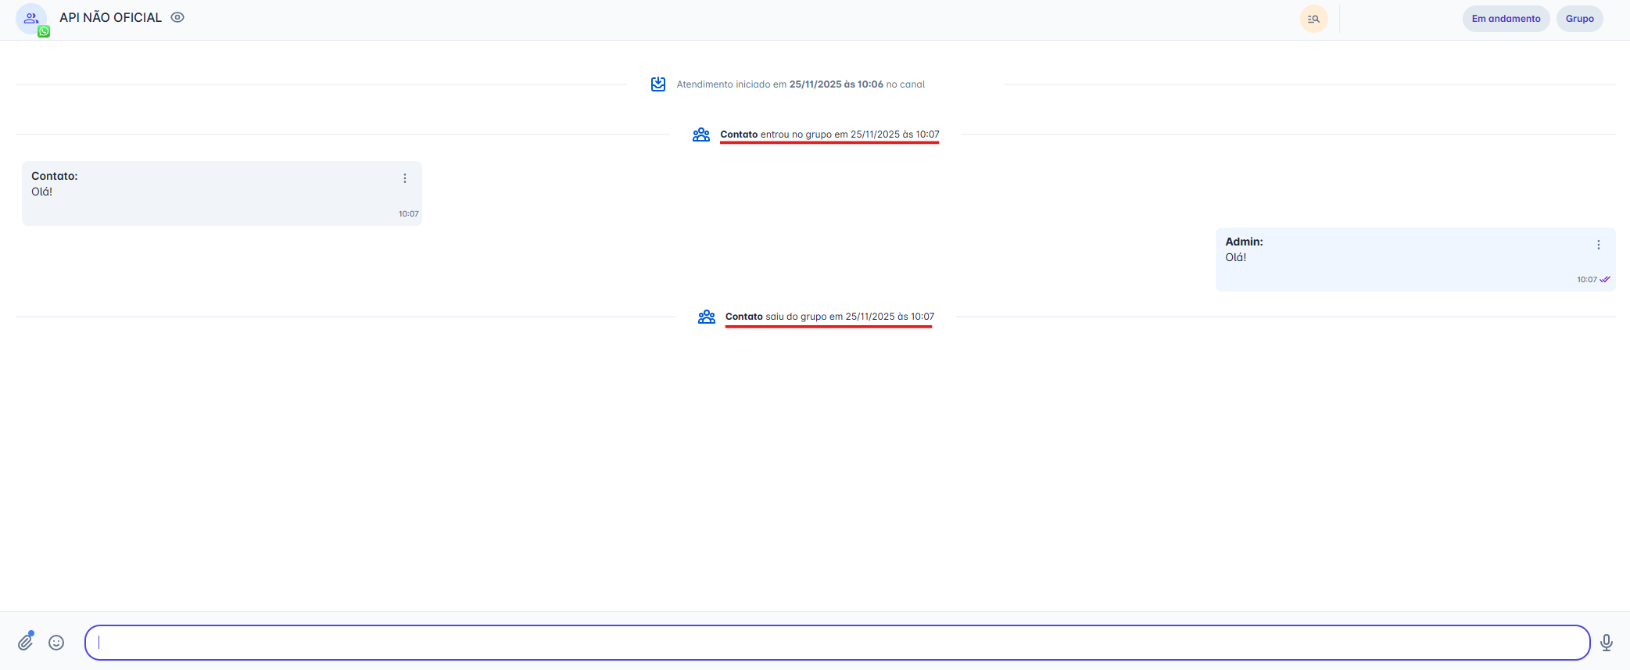Open options menu on Admin's message
Viewport: 1630px width, 670px height.
[x=1598, y=245]
